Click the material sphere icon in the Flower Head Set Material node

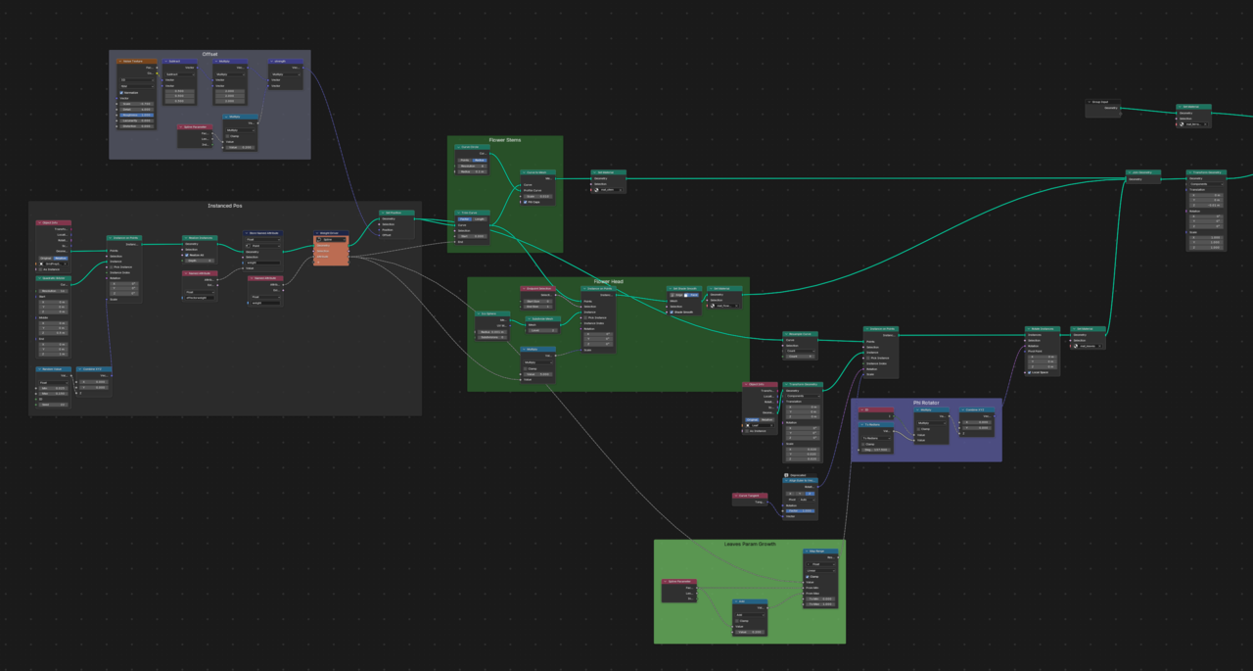[x=713, y=306]
